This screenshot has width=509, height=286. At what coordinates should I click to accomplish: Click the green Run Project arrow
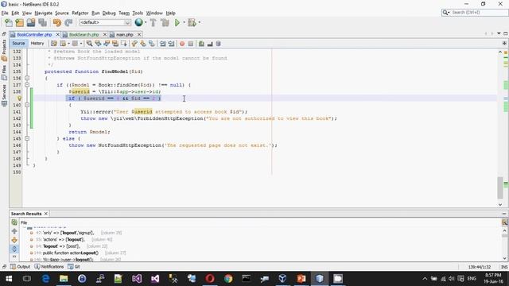click(x=177, y=22)
